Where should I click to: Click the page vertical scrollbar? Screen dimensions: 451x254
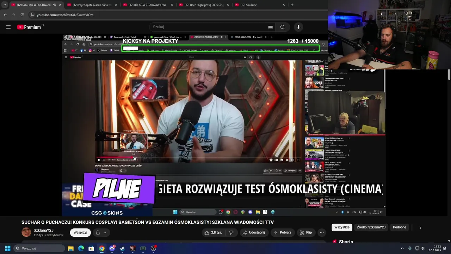pos(449,75)
